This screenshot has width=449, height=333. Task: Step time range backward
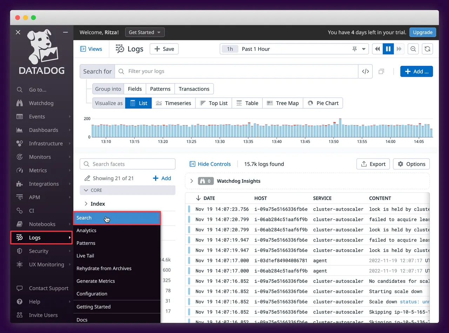click(377, 49)
